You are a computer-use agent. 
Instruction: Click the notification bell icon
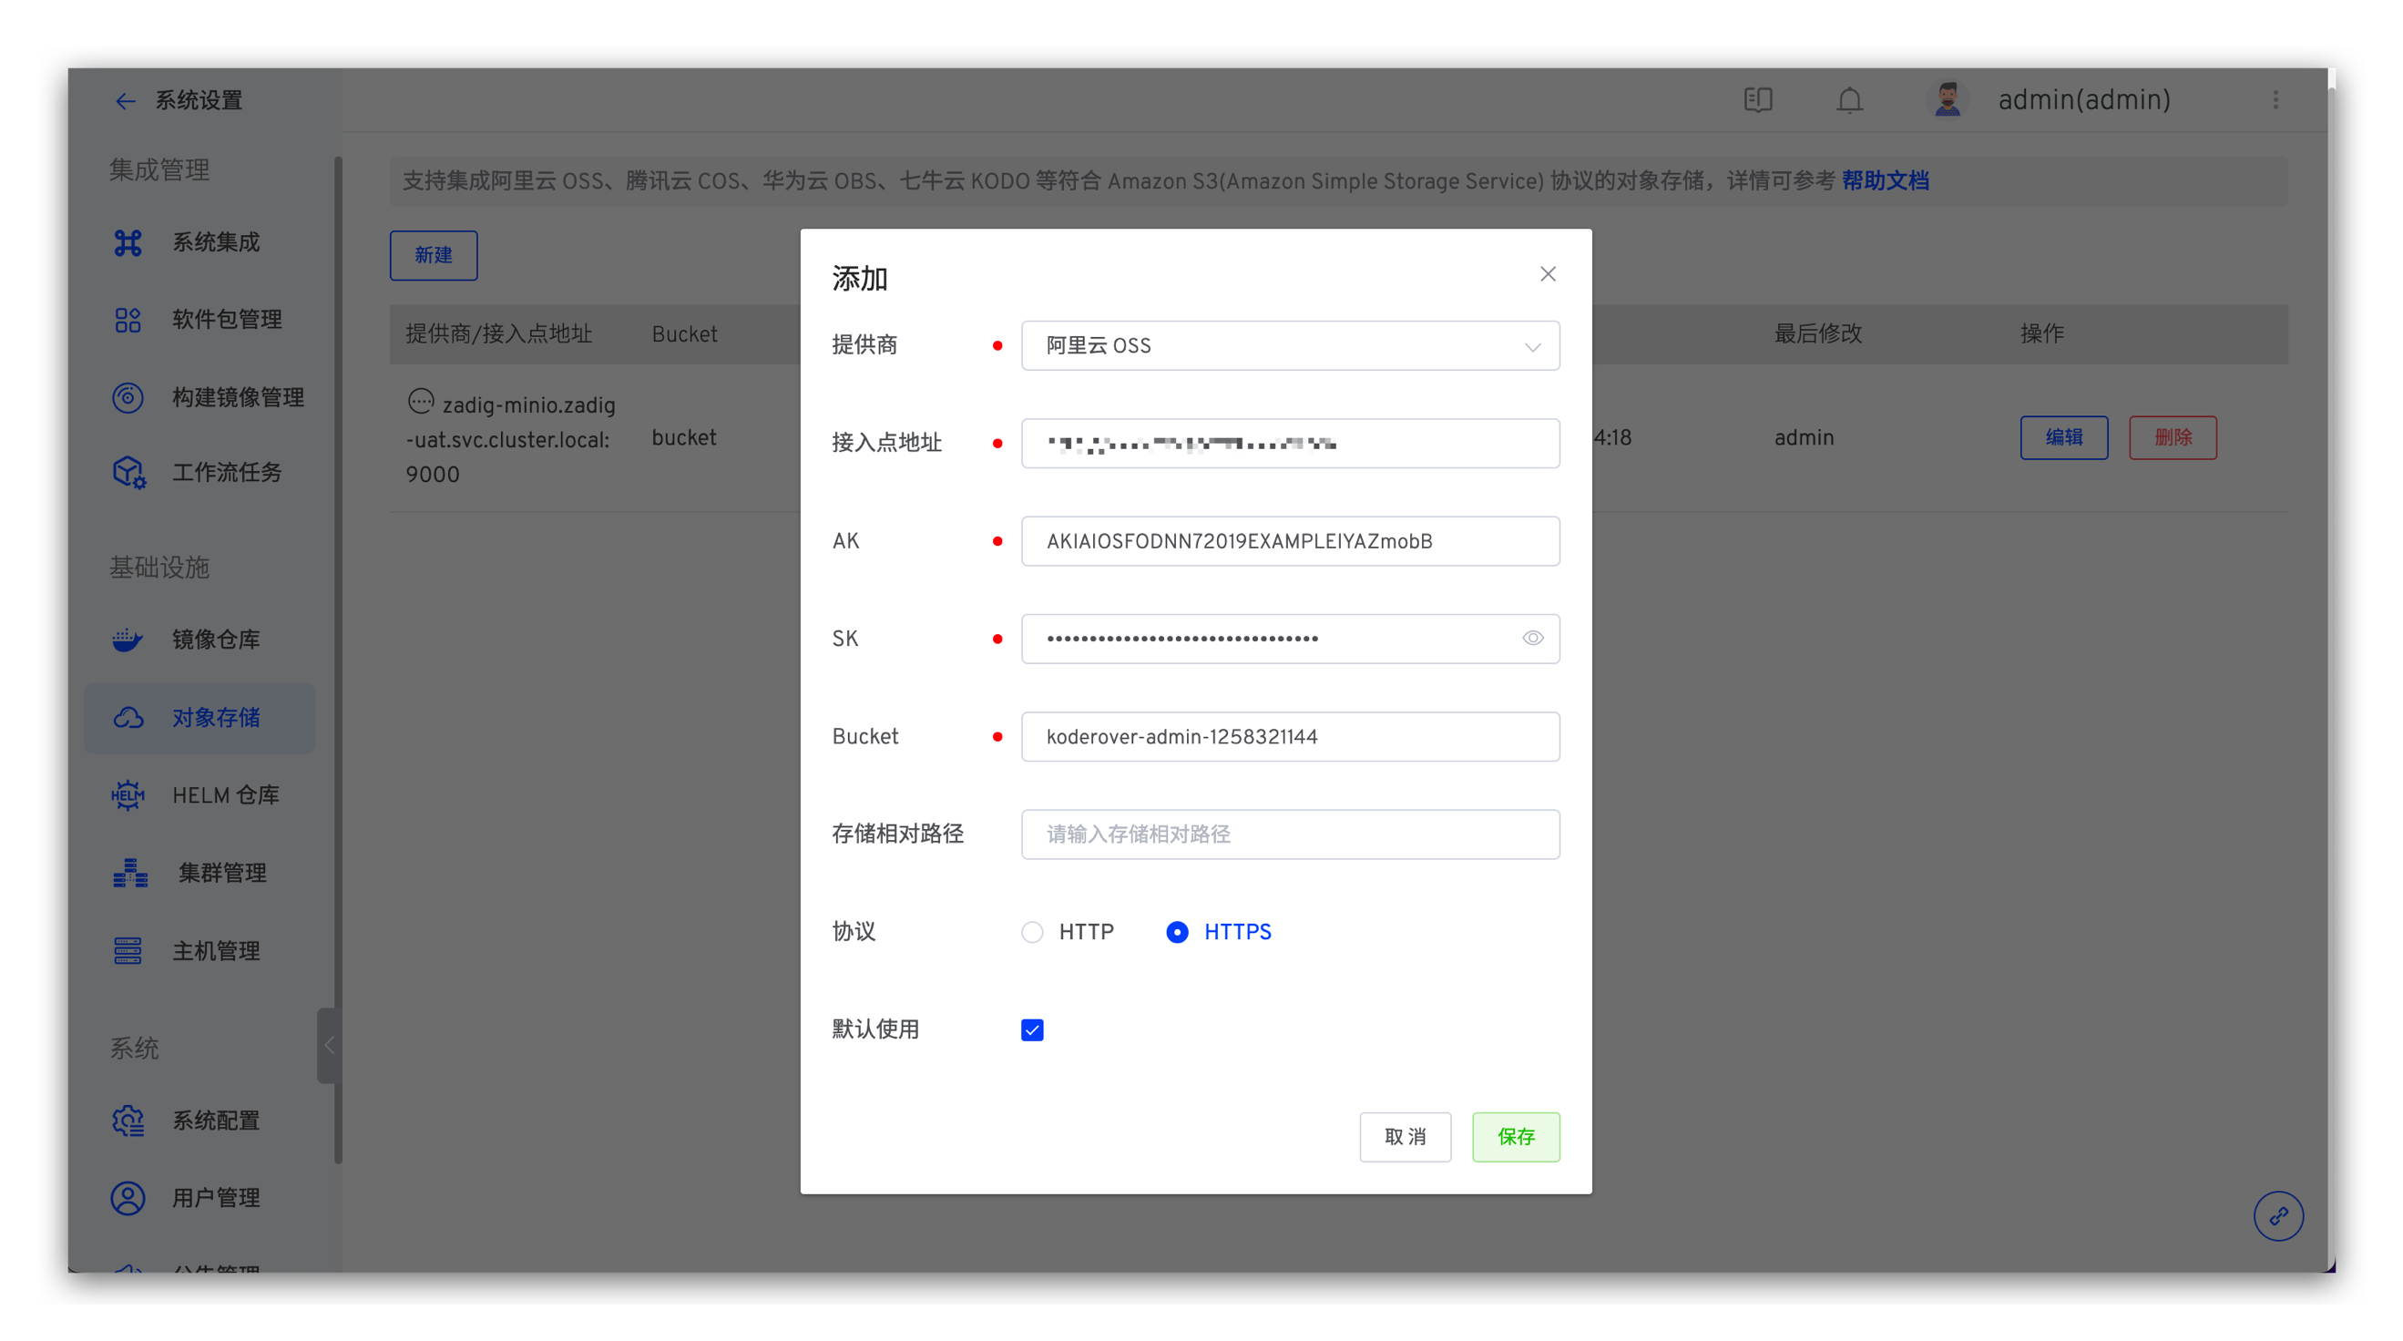(1849, 100)
